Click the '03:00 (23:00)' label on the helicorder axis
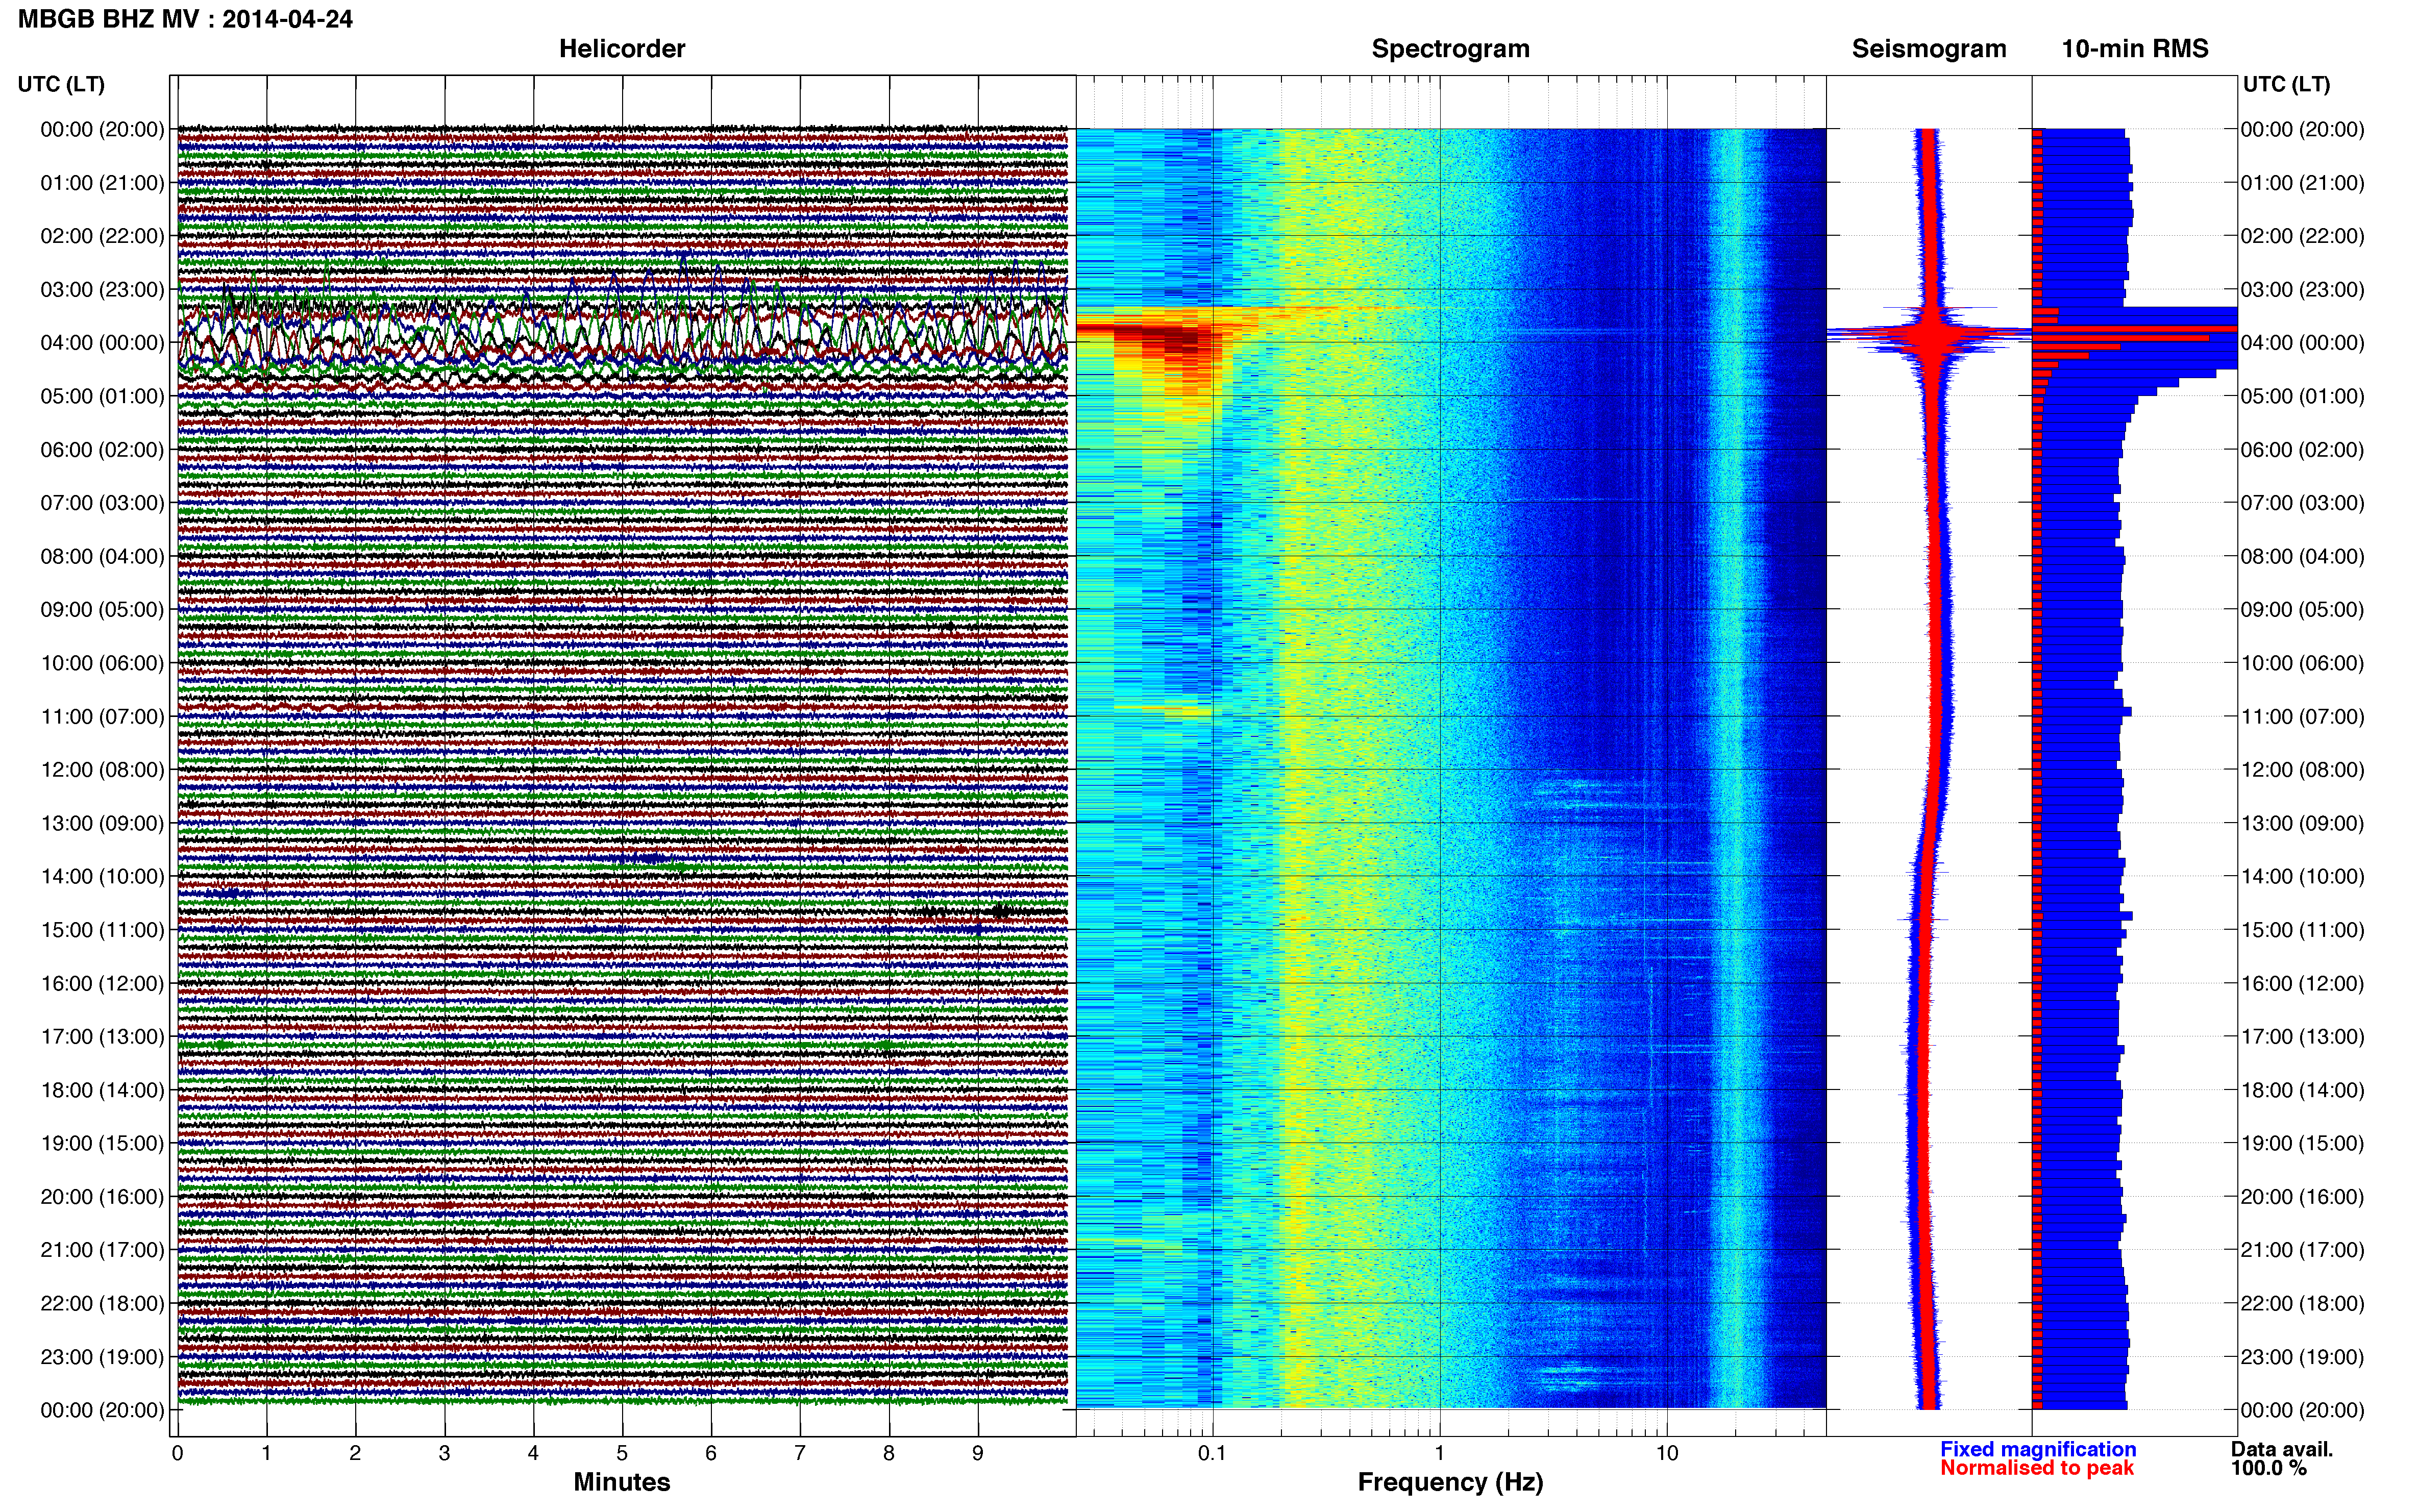2419x1512 pixels. (x=102, y=290)
